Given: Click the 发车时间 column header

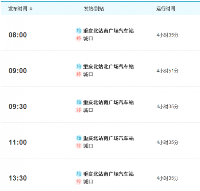Looking at the screenshot, I should [18, 9].
